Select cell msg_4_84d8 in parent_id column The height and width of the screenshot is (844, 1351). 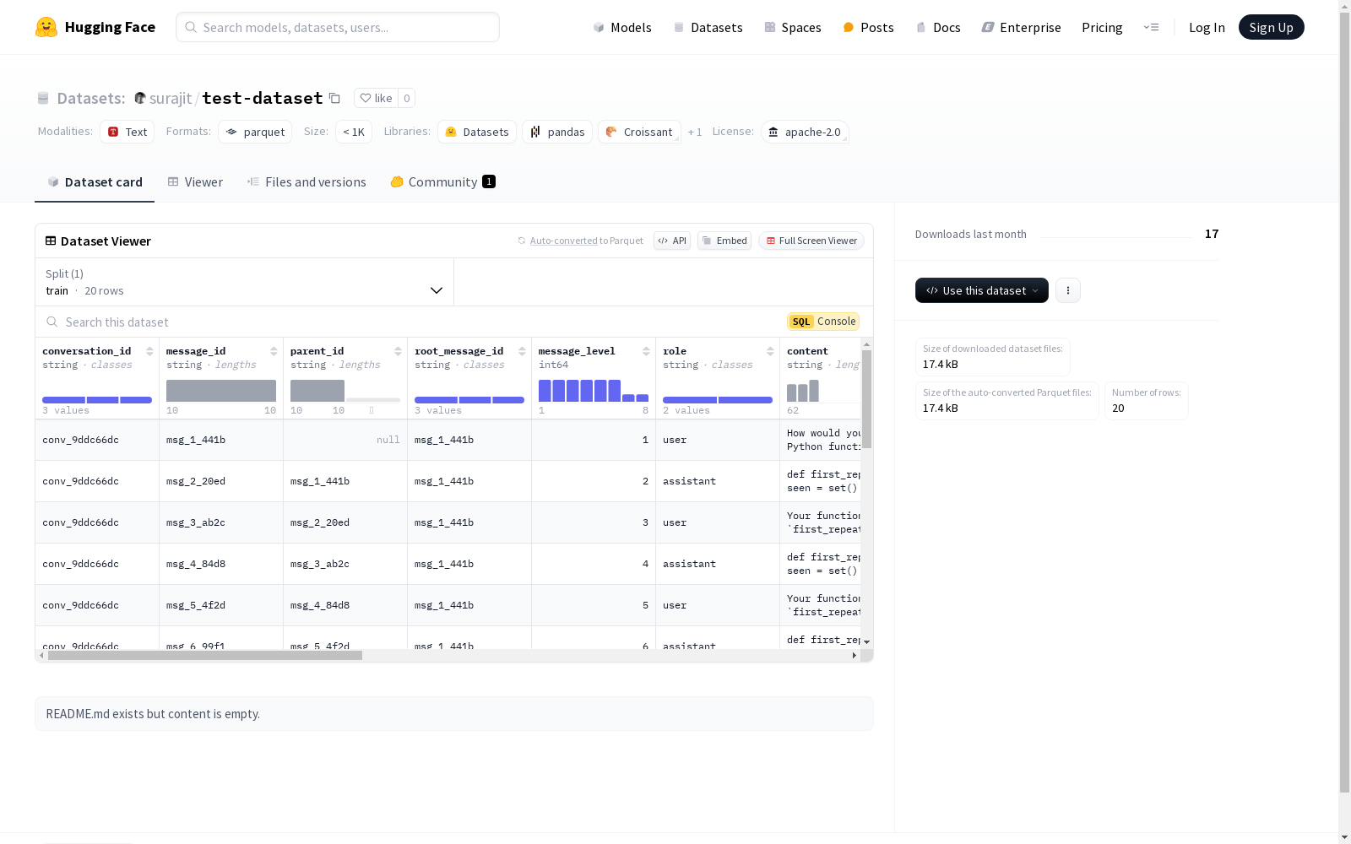click(345, 605)
